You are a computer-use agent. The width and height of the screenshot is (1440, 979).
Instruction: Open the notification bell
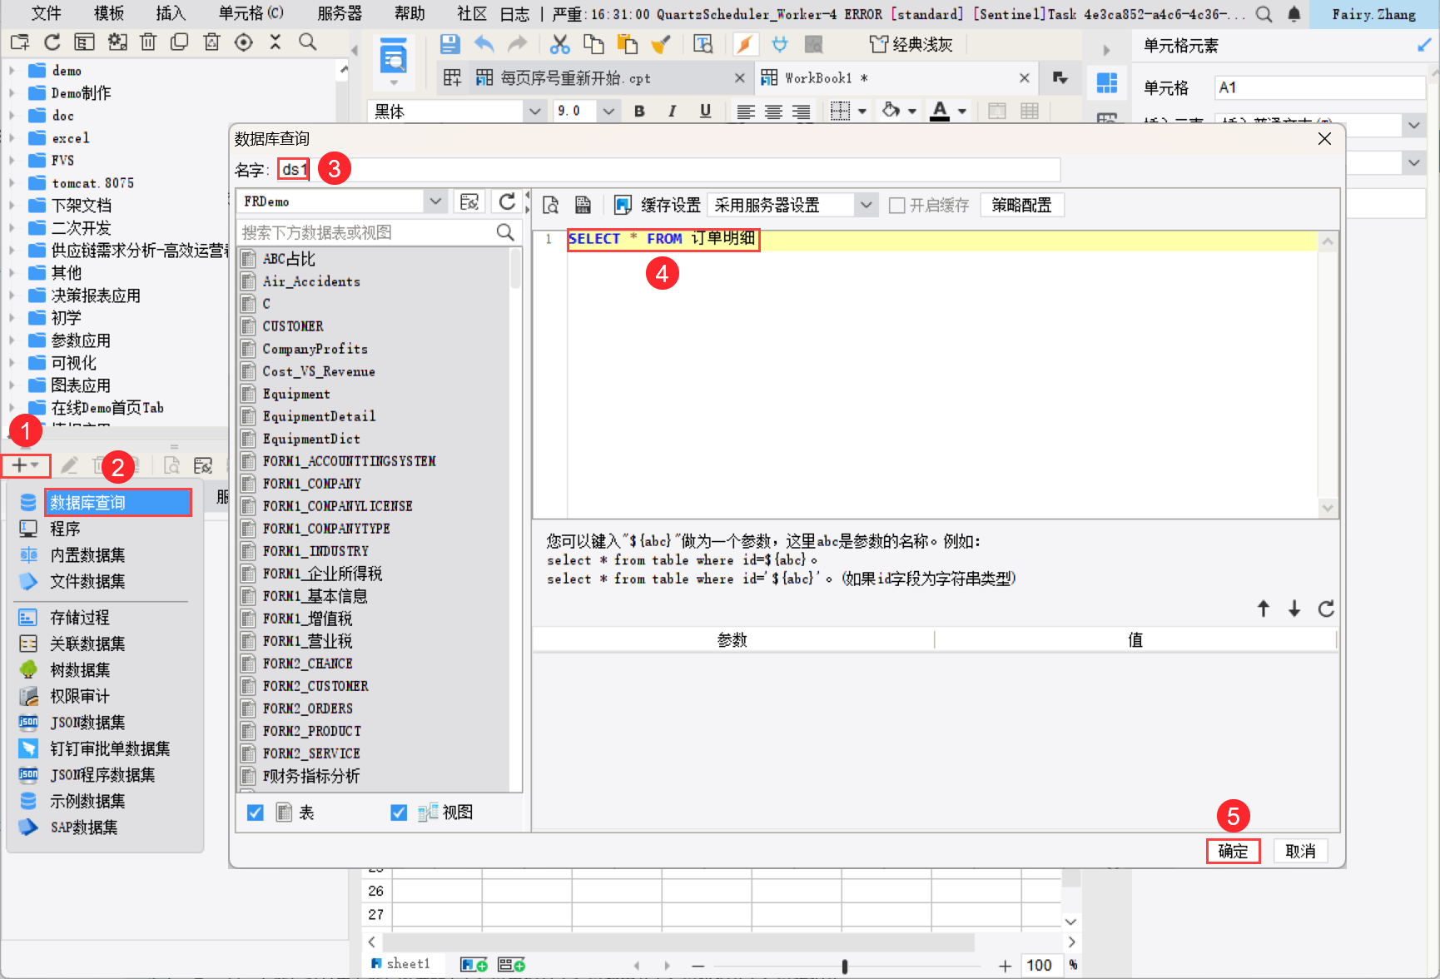[x=1294, y=14]
